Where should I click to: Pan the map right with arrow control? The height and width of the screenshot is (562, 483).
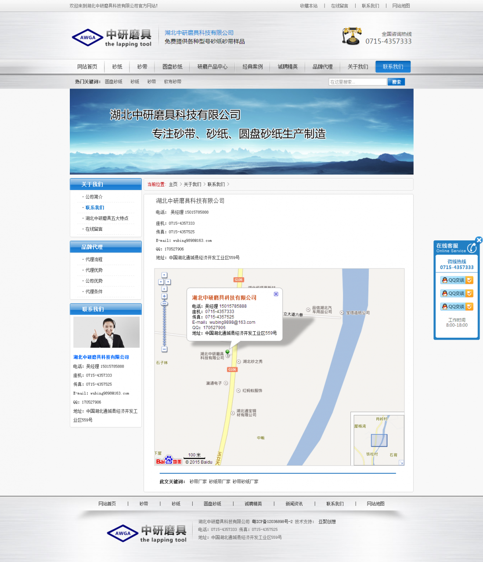pos(168,282)
